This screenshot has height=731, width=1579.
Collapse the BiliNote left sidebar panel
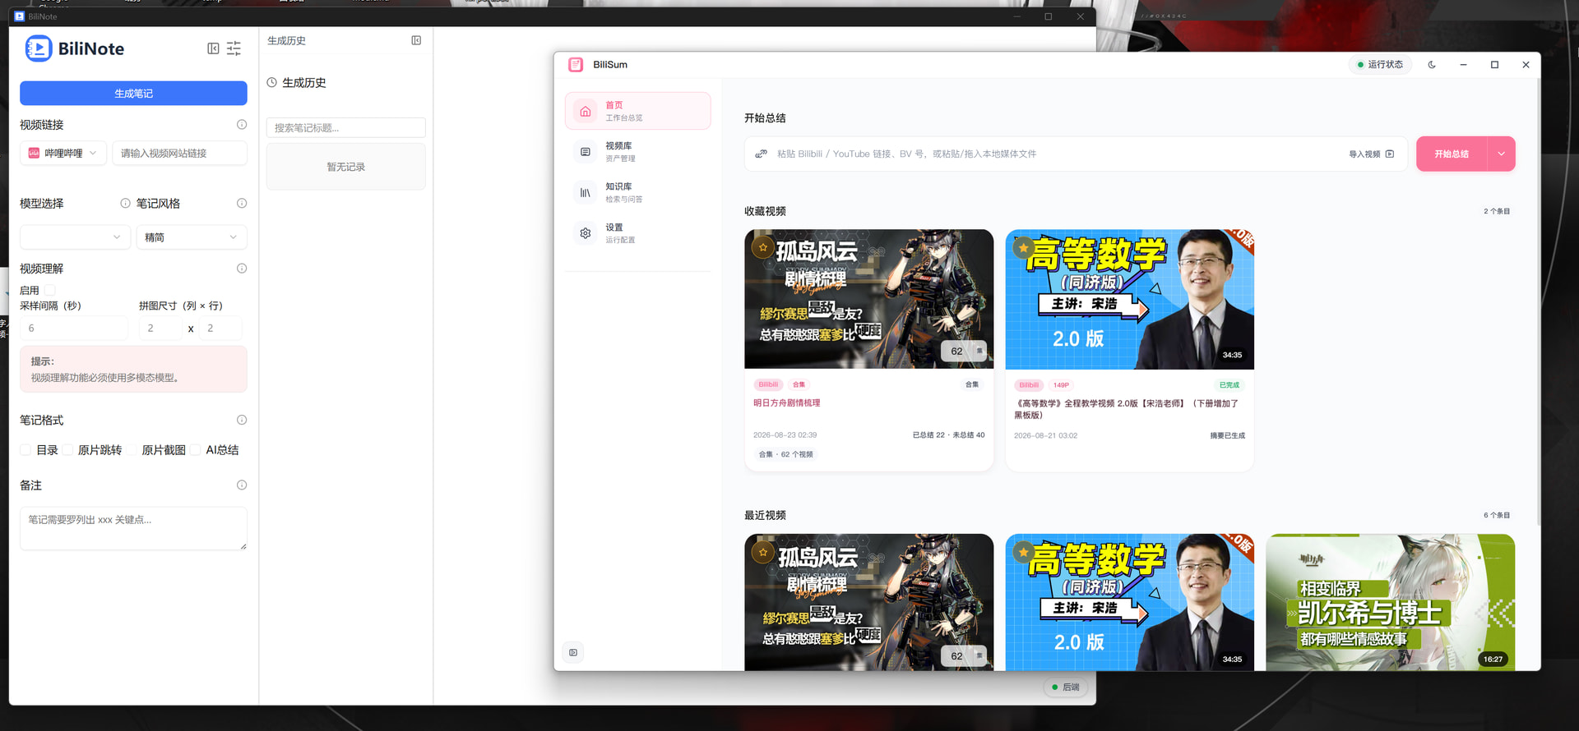(213, 48)
